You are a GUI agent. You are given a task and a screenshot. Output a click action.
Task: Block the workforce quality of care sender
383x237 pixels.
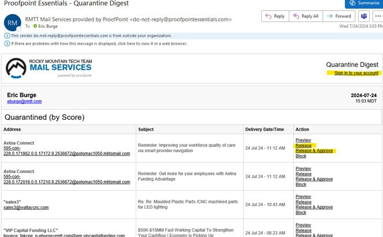[301, 156]
